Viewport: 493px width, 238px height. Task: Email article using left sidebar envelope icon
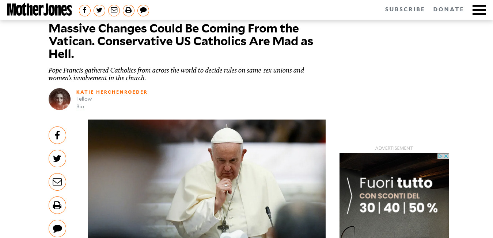point(57,182)
